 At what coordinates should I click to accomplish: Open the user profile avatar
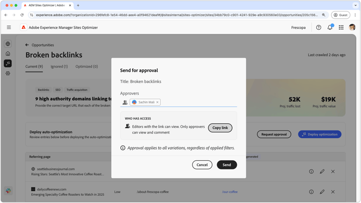pos(352,27)
